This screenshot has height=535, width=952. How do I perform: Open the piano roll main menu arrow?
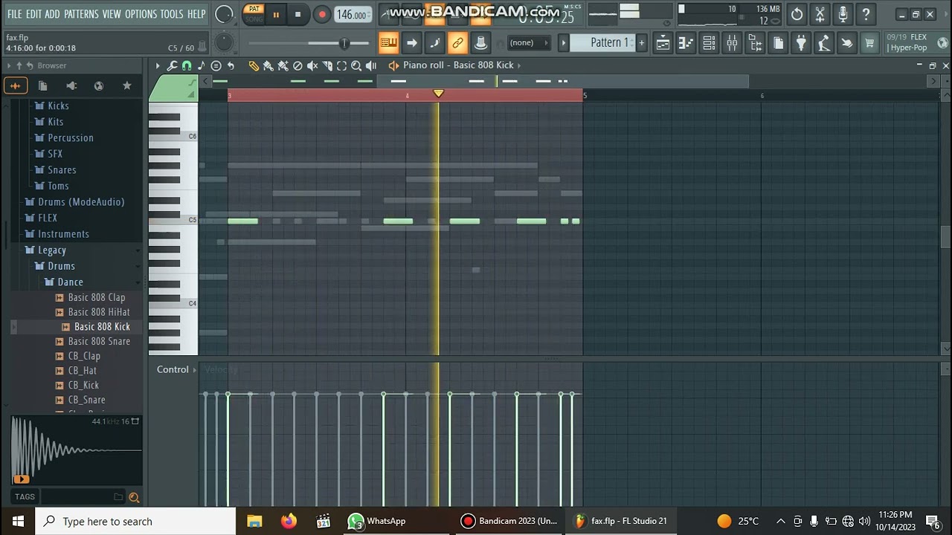point(158,65)
